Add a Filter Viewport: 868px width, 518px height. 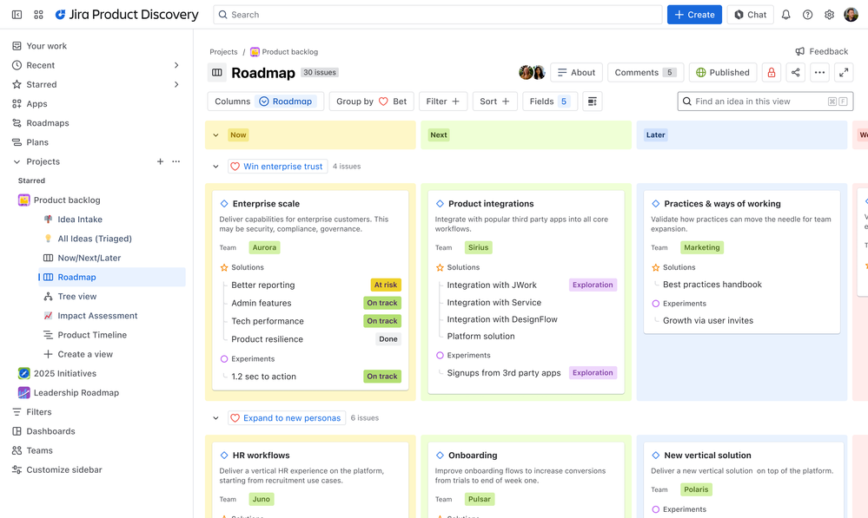pyautogui.click(x=443, y=102)
